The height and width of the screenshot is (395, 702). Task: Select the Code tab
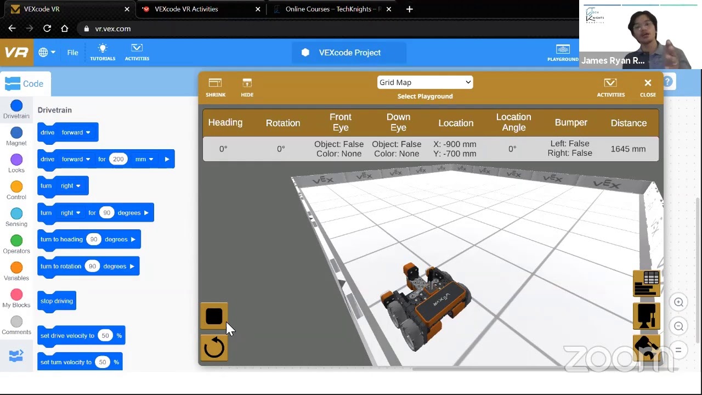click(x=25, y=84)
